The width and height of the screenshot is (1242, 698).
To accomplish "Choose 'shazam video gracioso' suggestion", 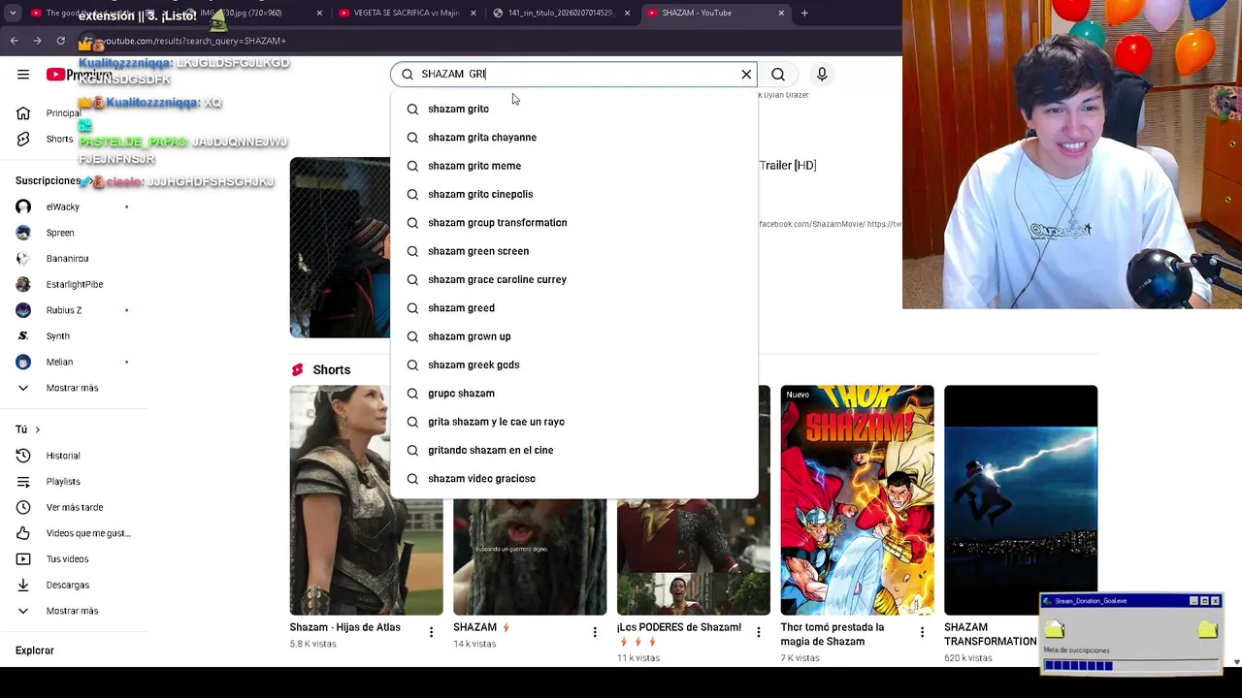I will click(573, 478).
